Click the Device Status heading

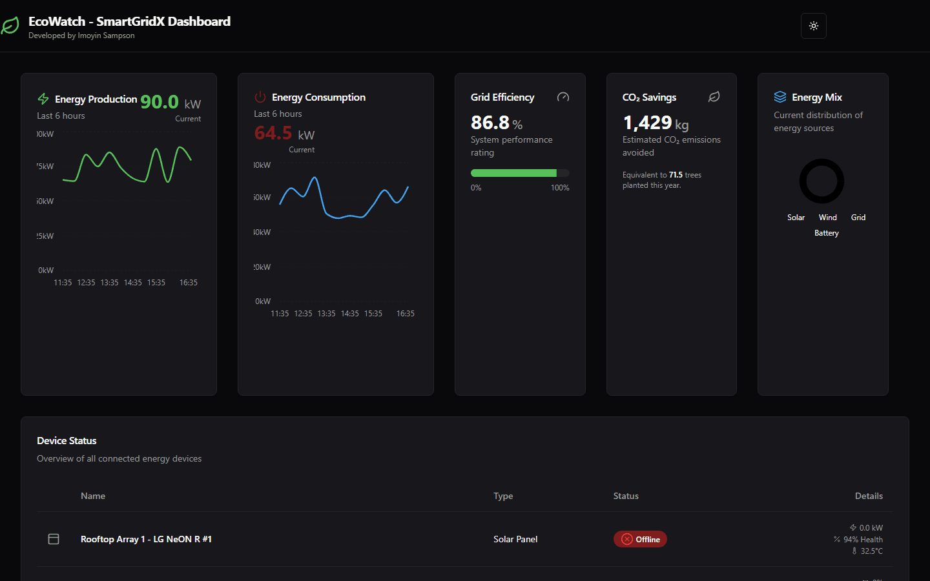(x=67, y=440)
